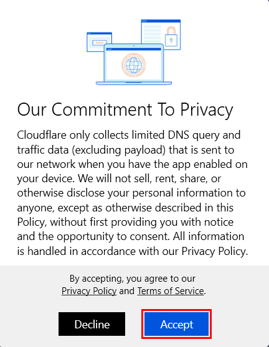The image size is (269, 347).
Task: Click the orange padlock icon
Action: [171, 37]
